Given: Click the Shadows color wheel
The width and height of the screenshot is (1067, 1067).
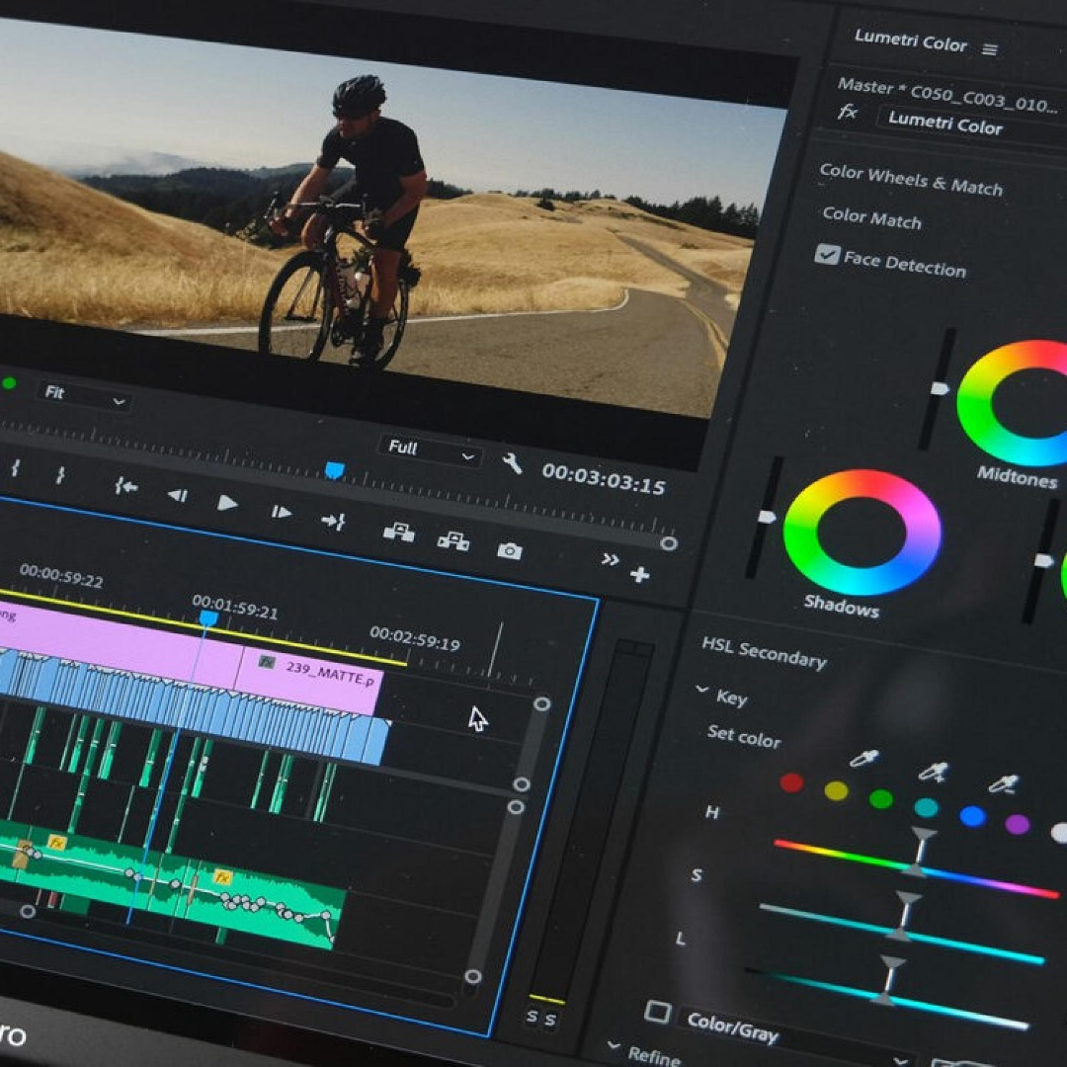Looking at the screenshot, I should click(862, 533).
